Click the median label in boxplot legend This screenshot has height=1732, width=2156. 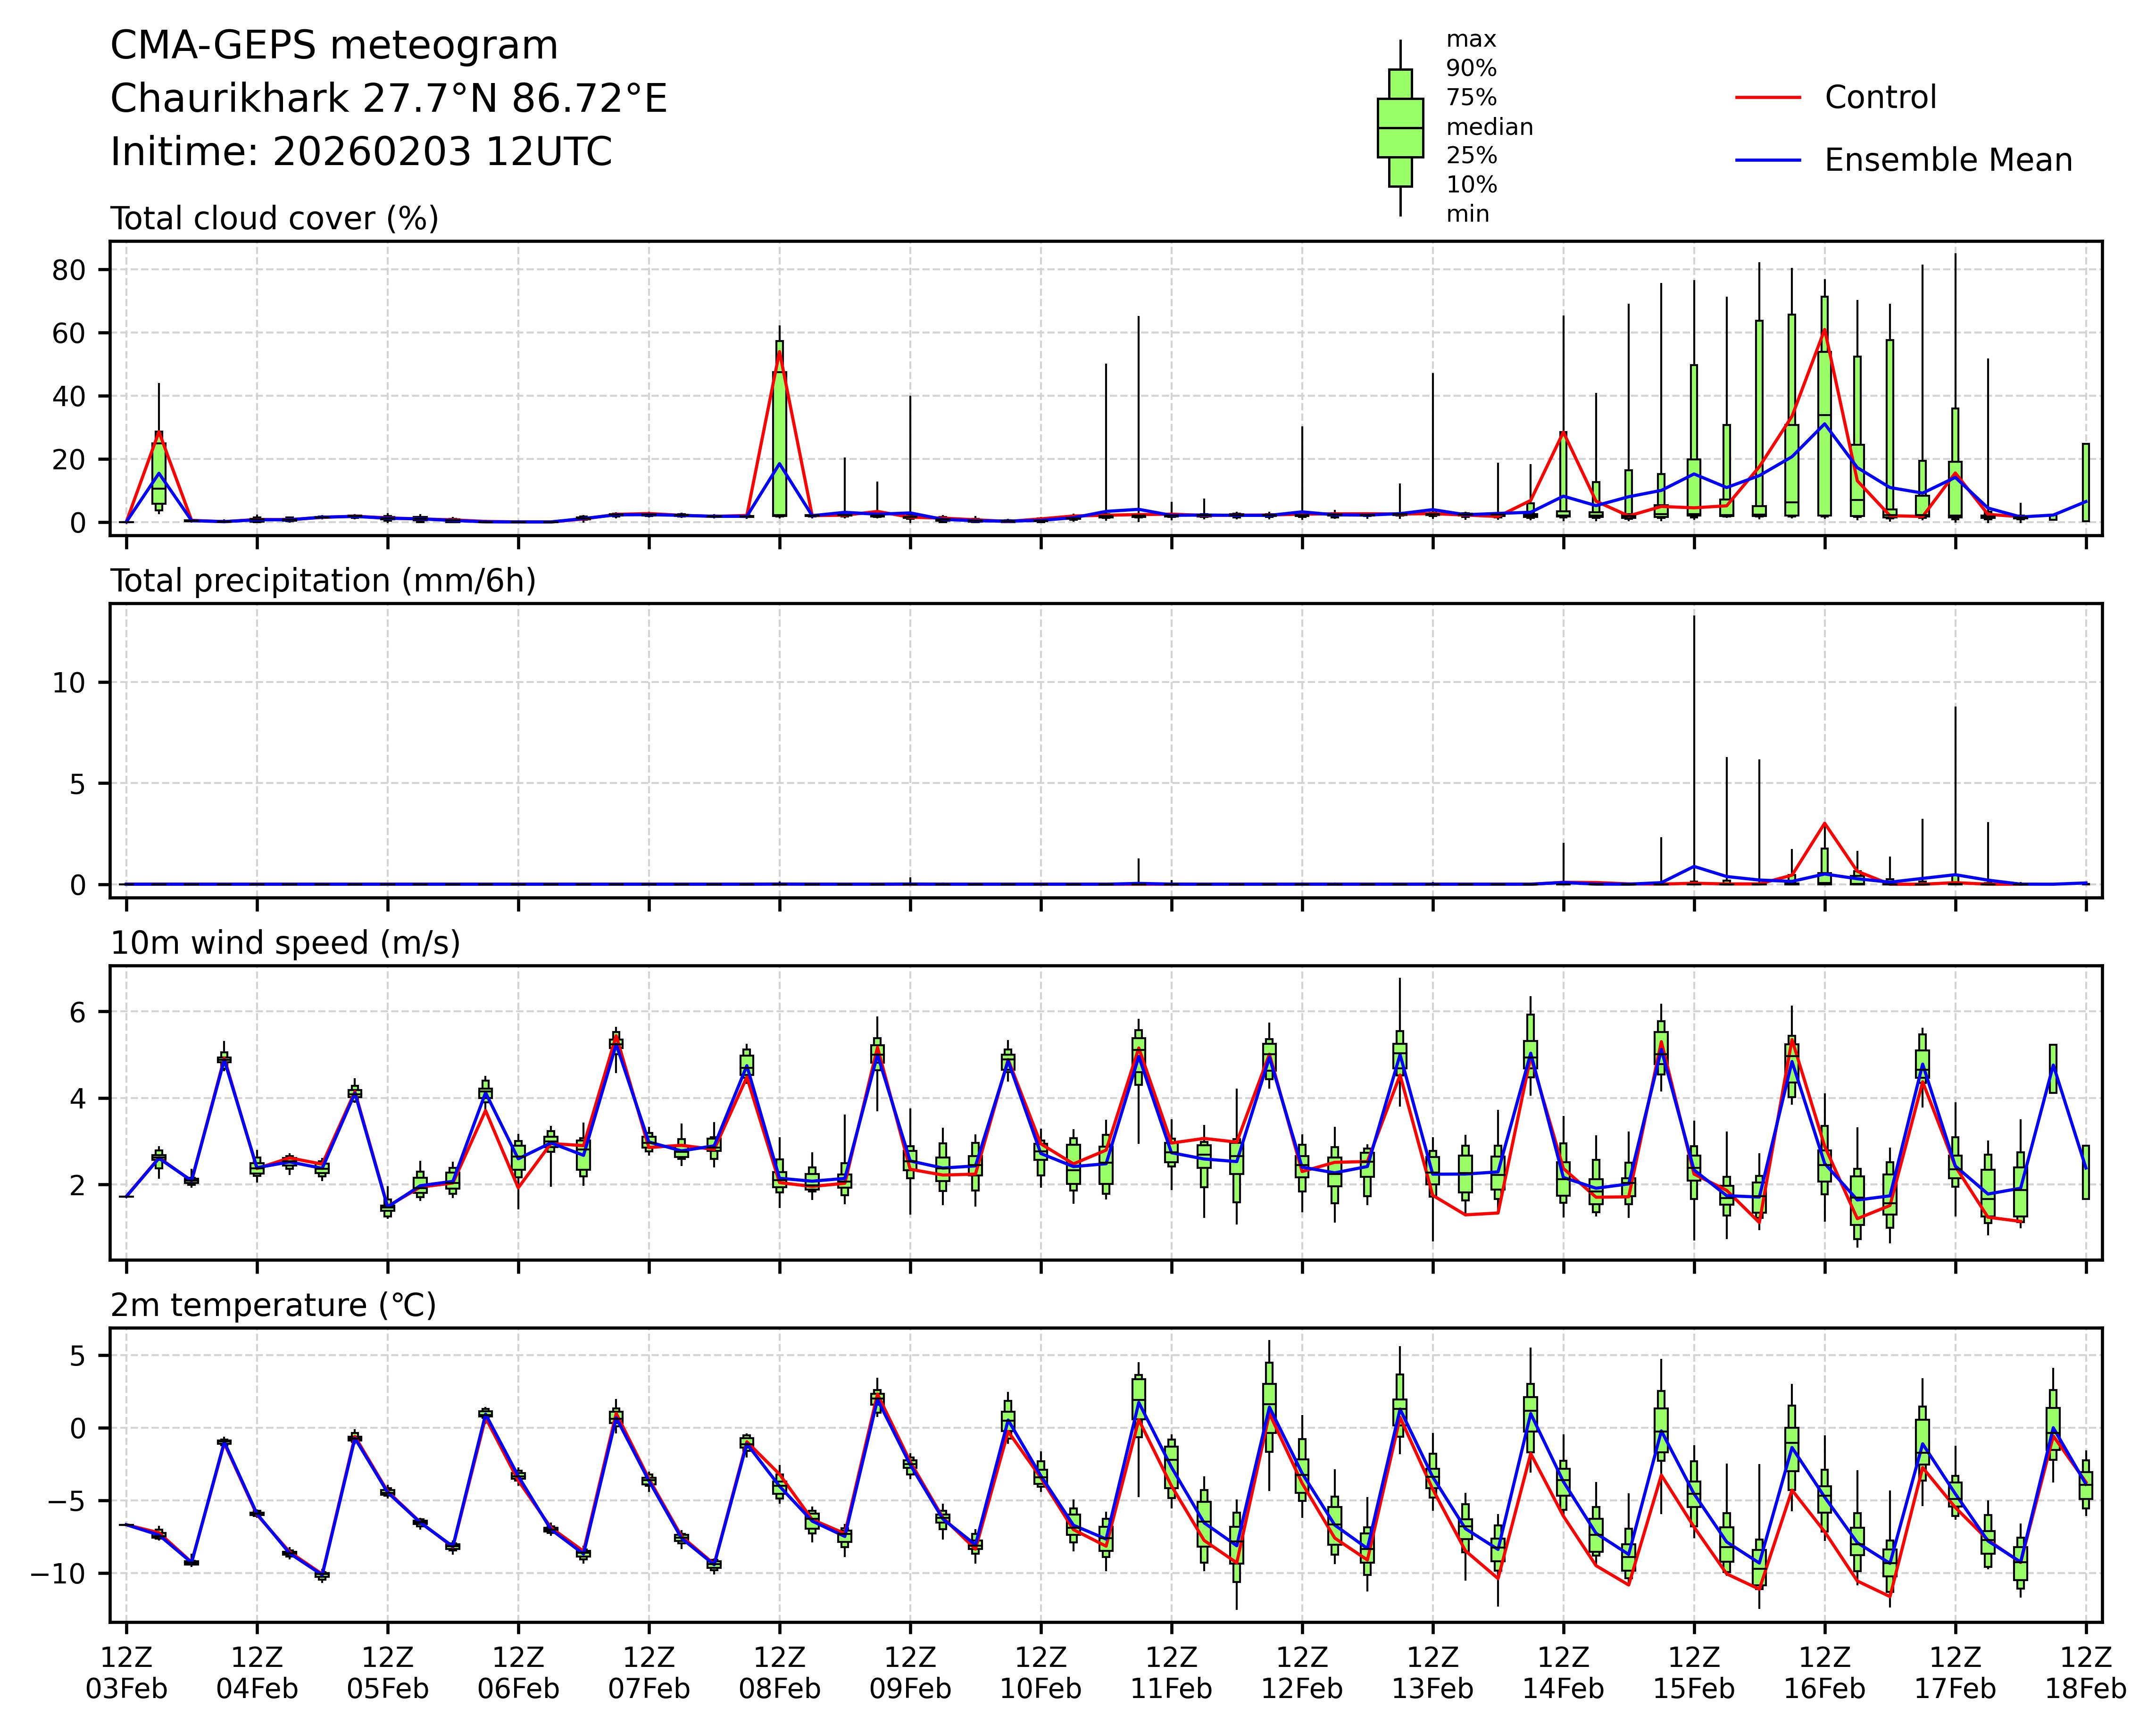point(1489,127)
